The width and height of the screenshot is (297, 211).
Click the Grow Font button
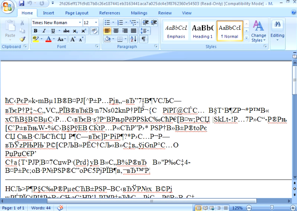coord(73,39)
